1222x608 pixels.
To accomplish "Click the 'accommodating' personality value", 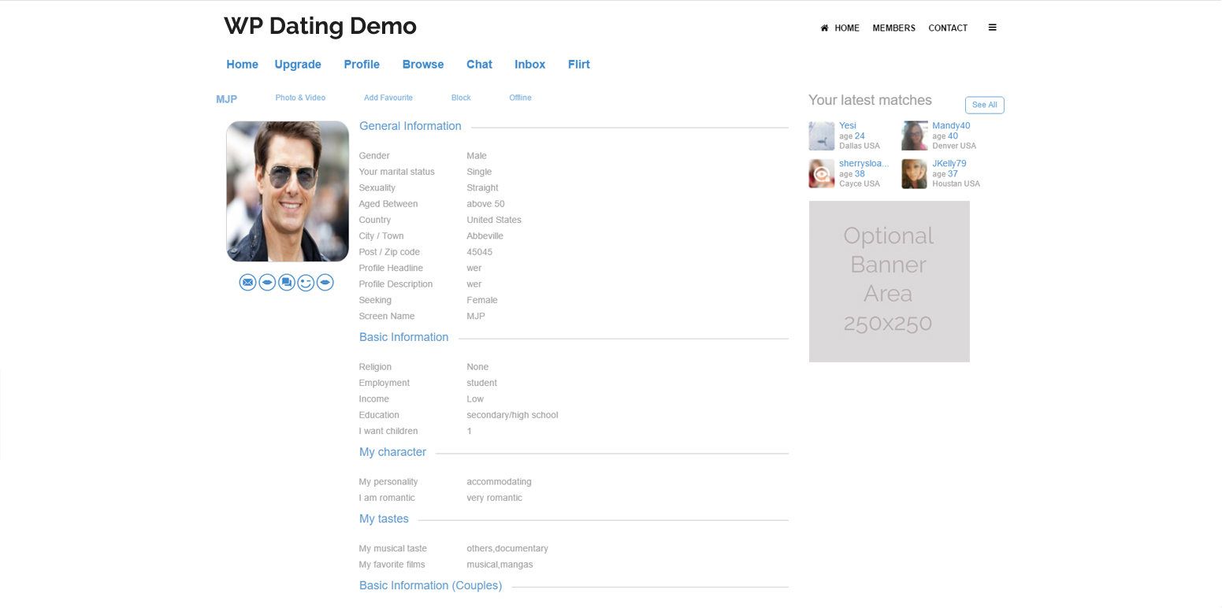I will 500,482.
